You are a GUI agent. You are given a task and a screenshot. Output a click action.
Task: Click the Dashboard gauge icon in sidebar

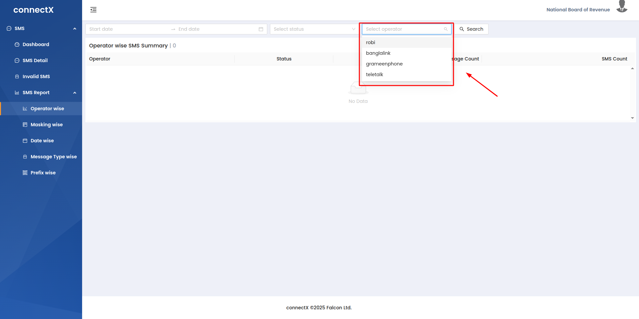click(17, 44)
